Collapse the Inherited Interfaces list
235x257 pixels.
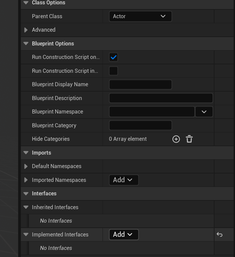click(26, 207)
